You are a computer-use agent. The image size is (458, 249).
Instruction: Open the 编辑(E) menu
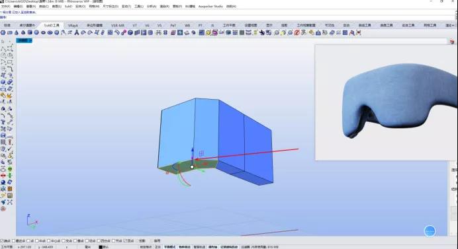click(18, 6)
